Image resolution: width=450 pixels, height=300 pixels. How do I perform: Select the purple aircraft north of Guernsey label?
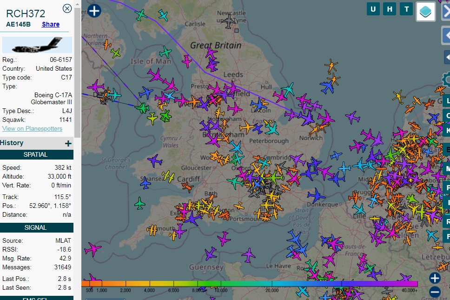click(x=211, y=254)
